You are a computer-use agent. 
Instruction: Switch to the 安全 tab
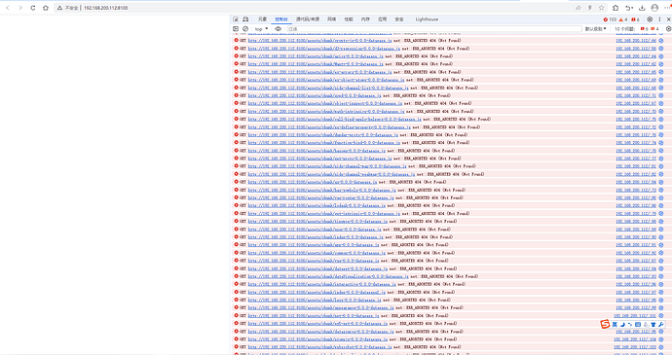click(399, 19)
